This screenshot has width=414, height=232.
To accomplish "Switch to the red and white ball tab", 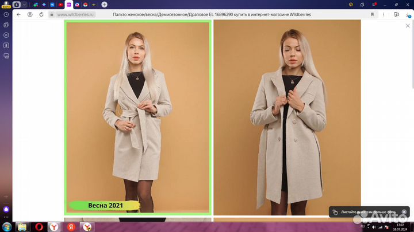I will pos(85,5).
